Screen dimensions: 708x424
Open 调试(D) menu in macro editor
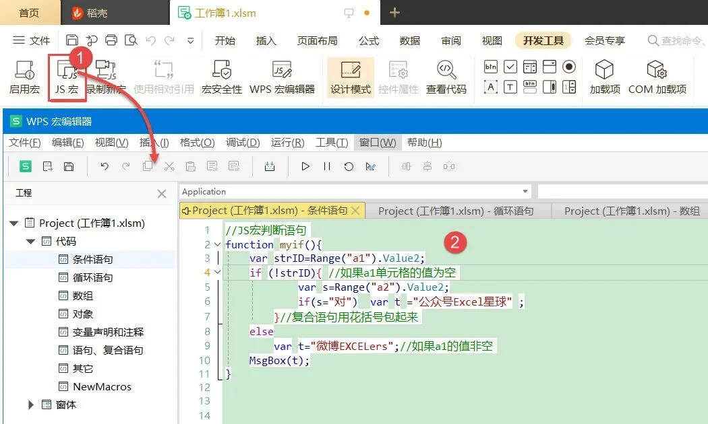click(x=243, y=143)
